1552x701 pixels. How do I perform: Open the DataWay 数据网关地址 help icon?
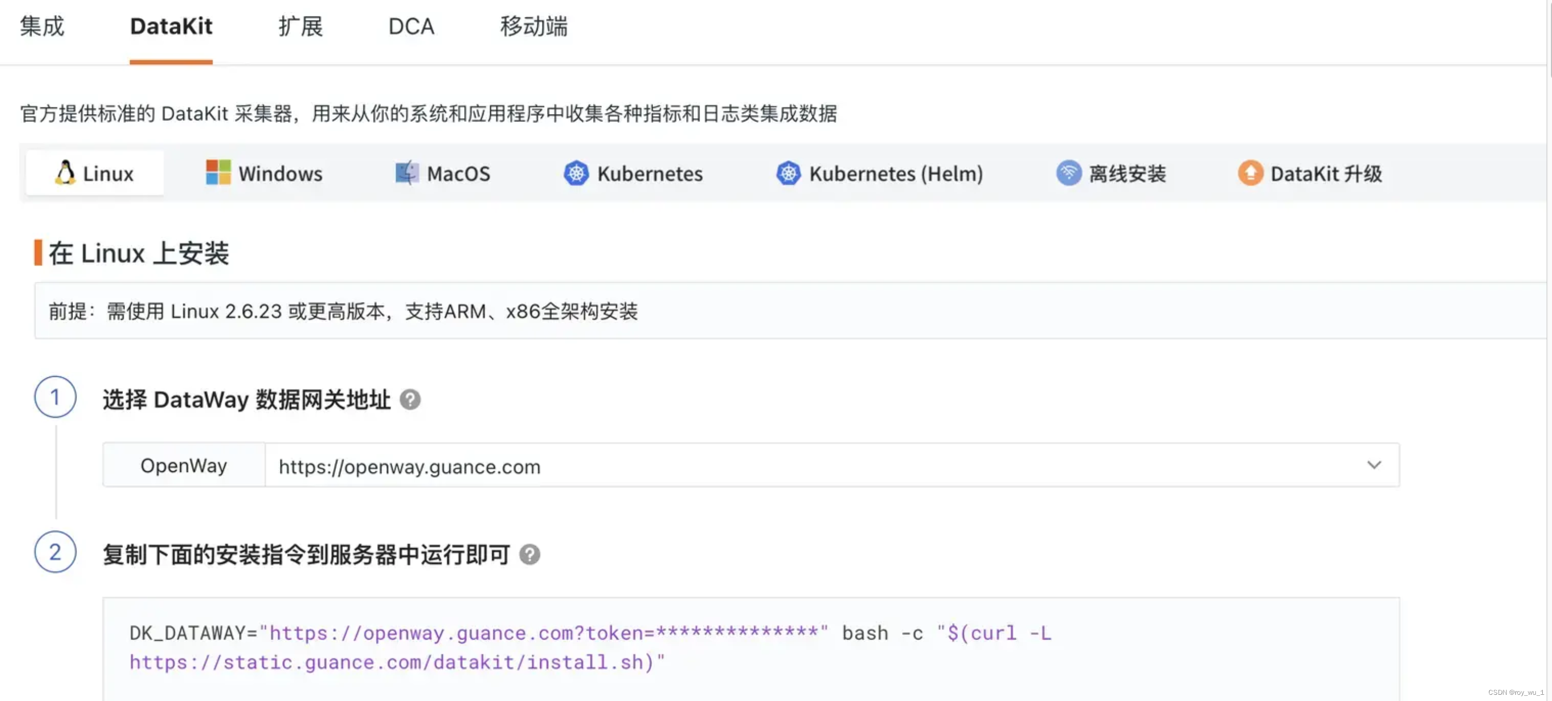tap(410, 400)
